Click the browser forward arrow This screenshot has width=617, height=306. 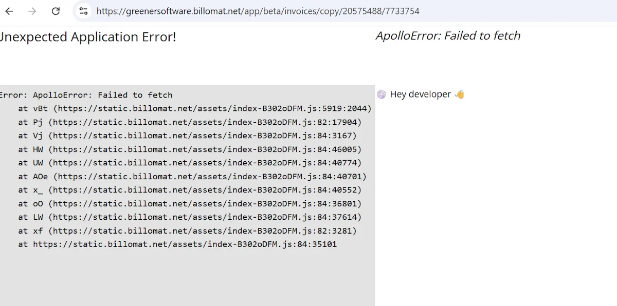pos(32,11)
